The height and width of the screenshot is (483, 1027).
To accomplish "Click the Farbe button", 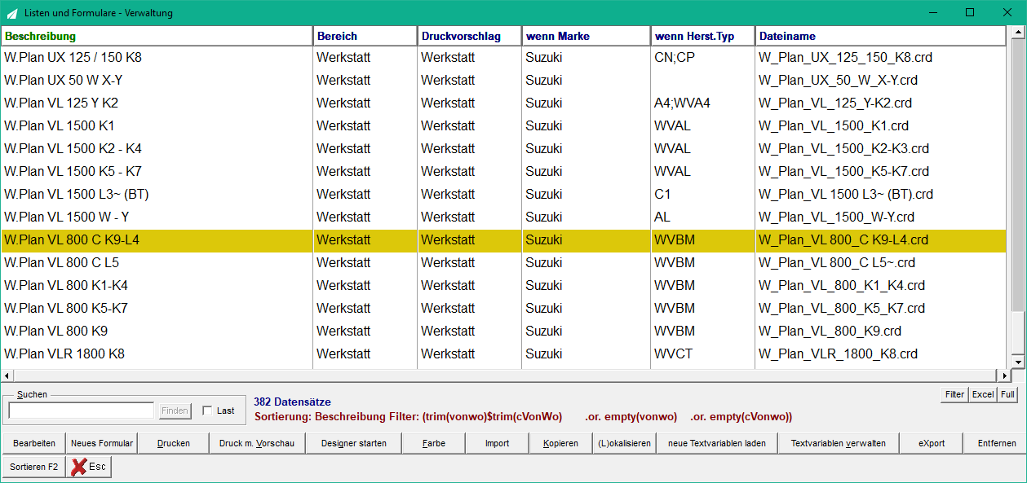I will coord(434,443).
